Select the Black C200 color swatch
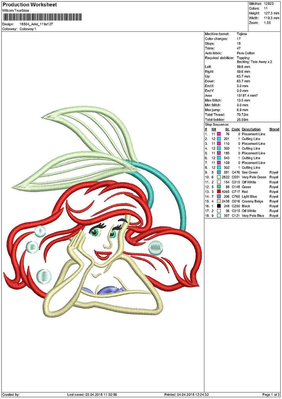The width and height of the screenshot is (282, 399). pos(219,206)
